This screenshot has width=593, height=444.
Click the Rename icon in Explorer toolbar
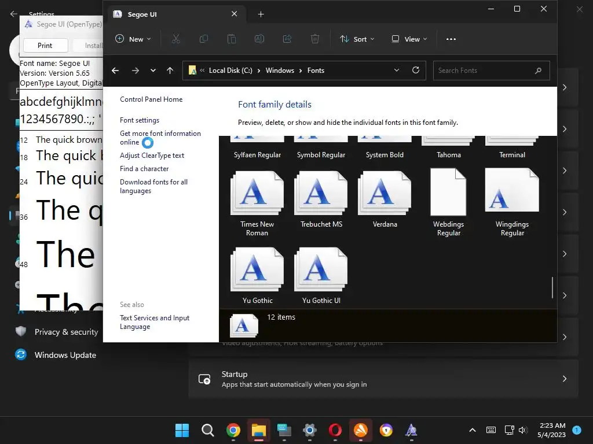259,39
